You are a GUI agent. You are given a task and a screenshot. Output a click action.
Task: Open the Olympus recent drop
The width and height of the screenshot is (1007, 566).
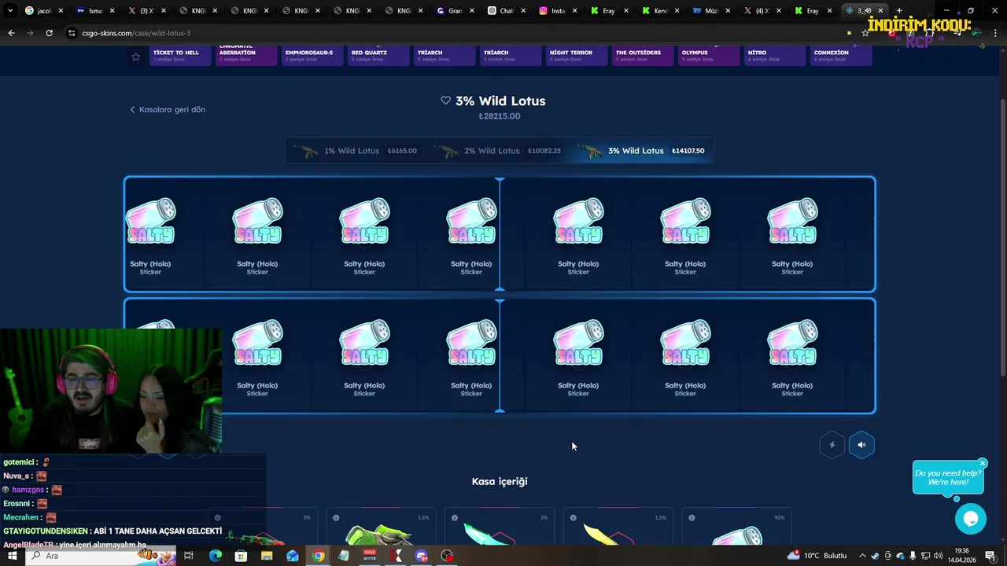coord(709,55)
